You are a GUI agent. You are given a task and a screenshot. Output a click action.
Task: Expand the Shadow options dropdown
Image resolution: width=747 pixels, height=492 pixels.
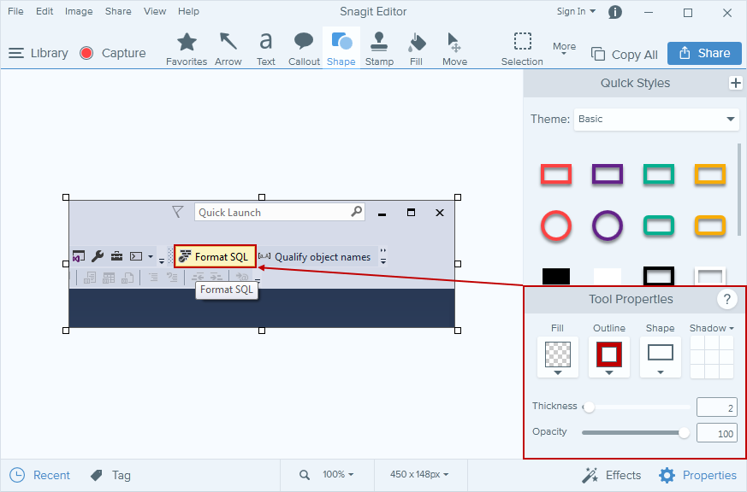coord(712,328)
